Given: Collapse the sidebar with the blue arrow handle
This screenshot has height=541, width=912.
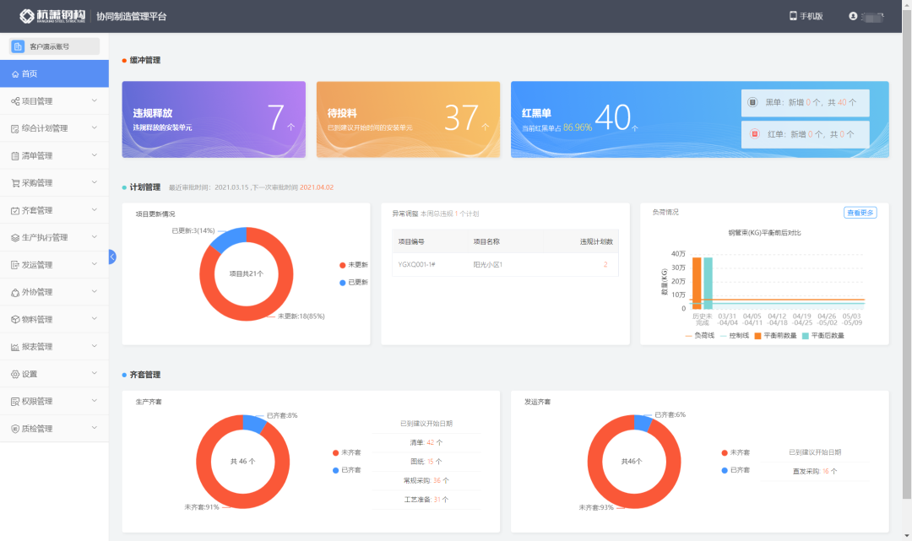Looking at the screenshot, I should click(111, 257).
